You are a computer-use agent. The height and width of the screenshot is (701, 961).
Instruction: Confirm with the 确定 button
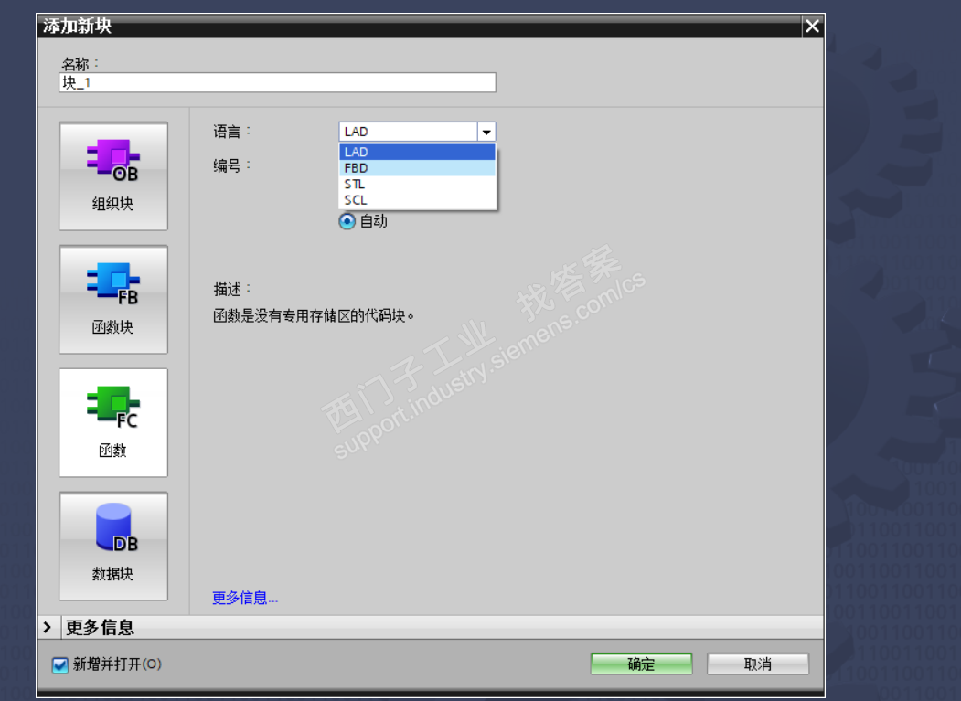(x=641, y=664)
